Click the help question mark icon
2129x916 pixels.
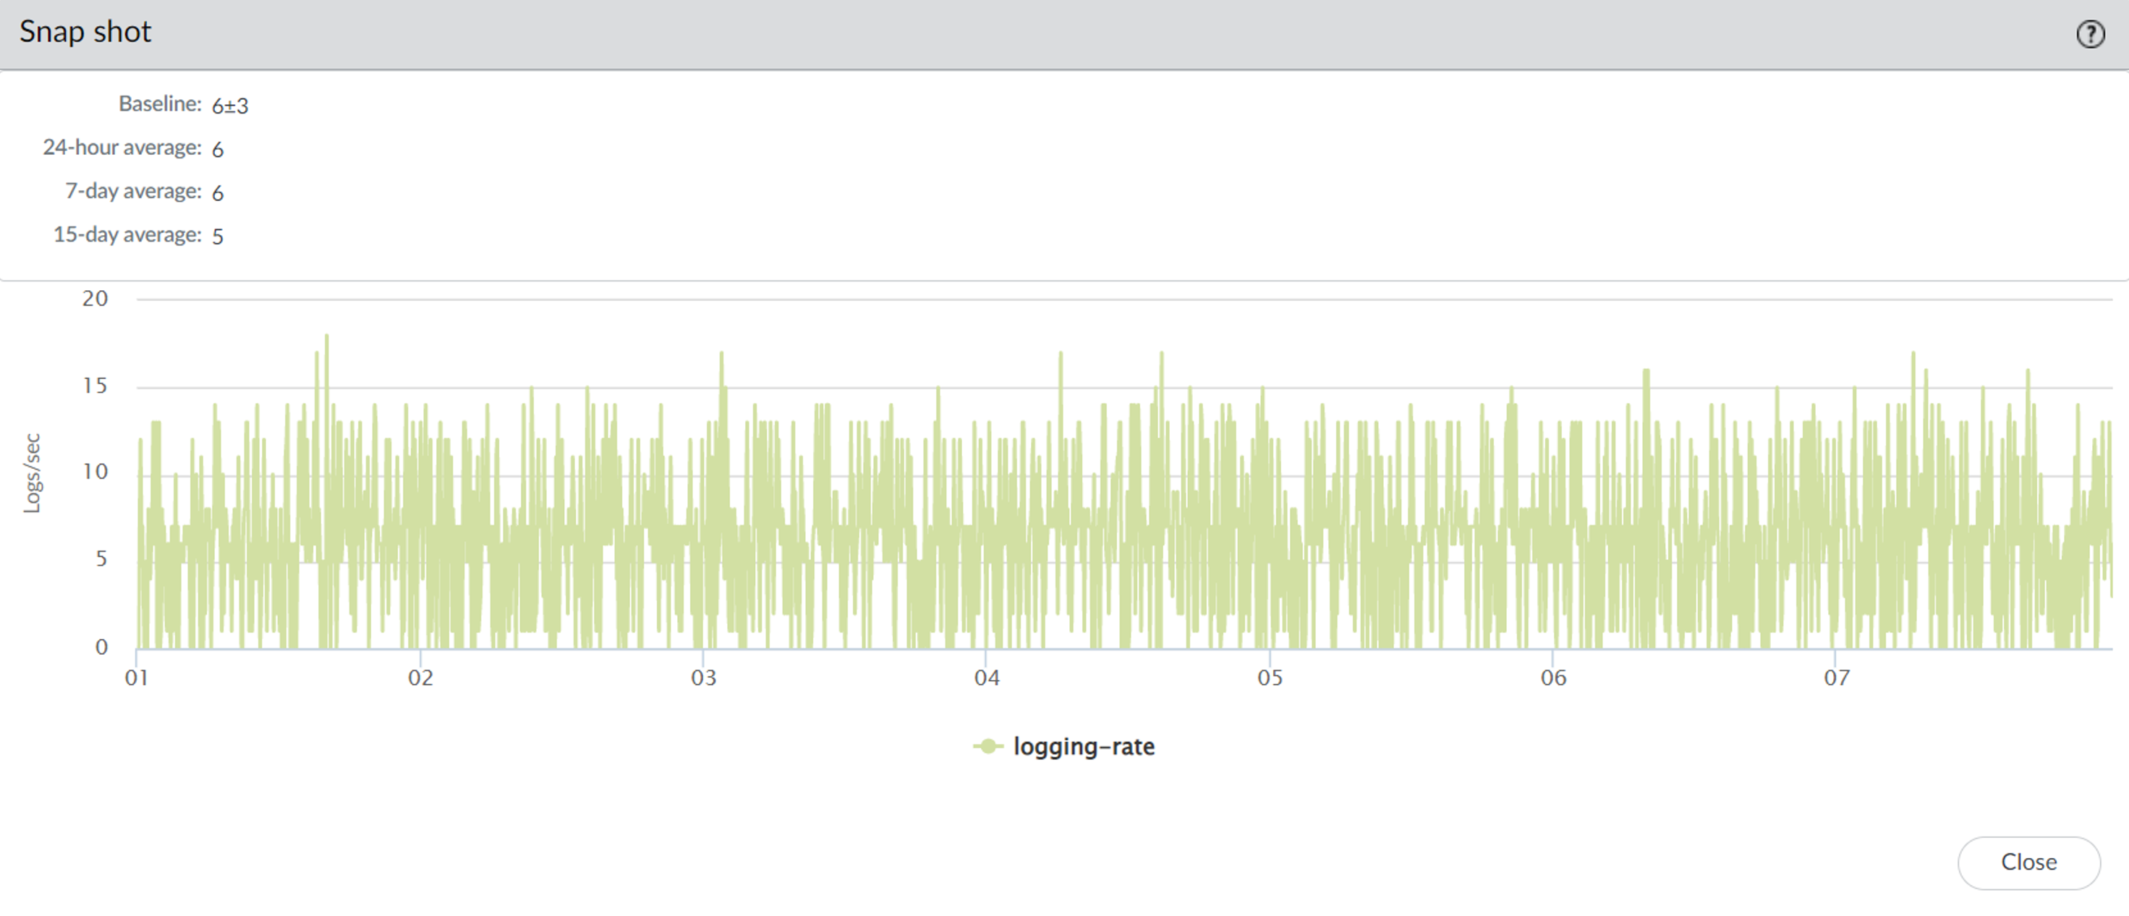pos(2090,34)
